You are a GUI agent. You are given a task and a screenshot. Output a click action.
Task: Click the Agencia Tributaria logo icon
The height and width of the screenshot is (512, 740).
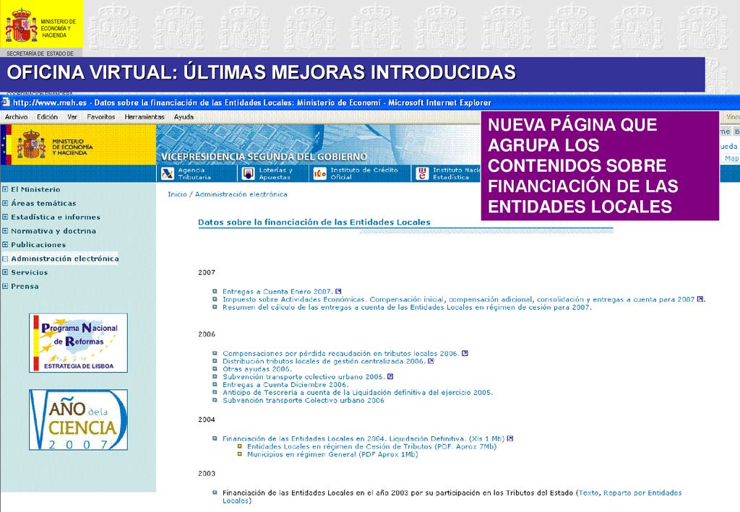click(x=168, y=173)
